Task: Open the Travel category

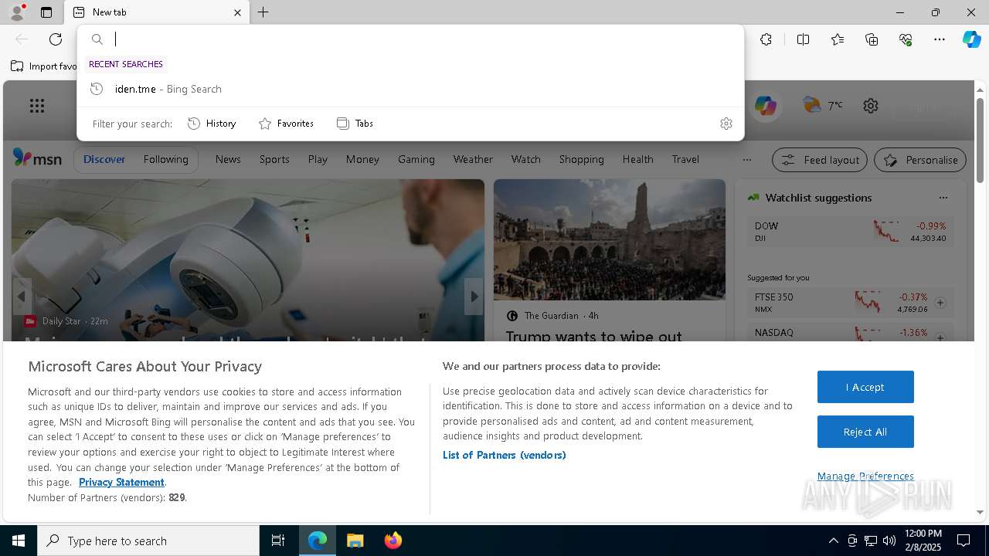Action: [x=685, y=159]
